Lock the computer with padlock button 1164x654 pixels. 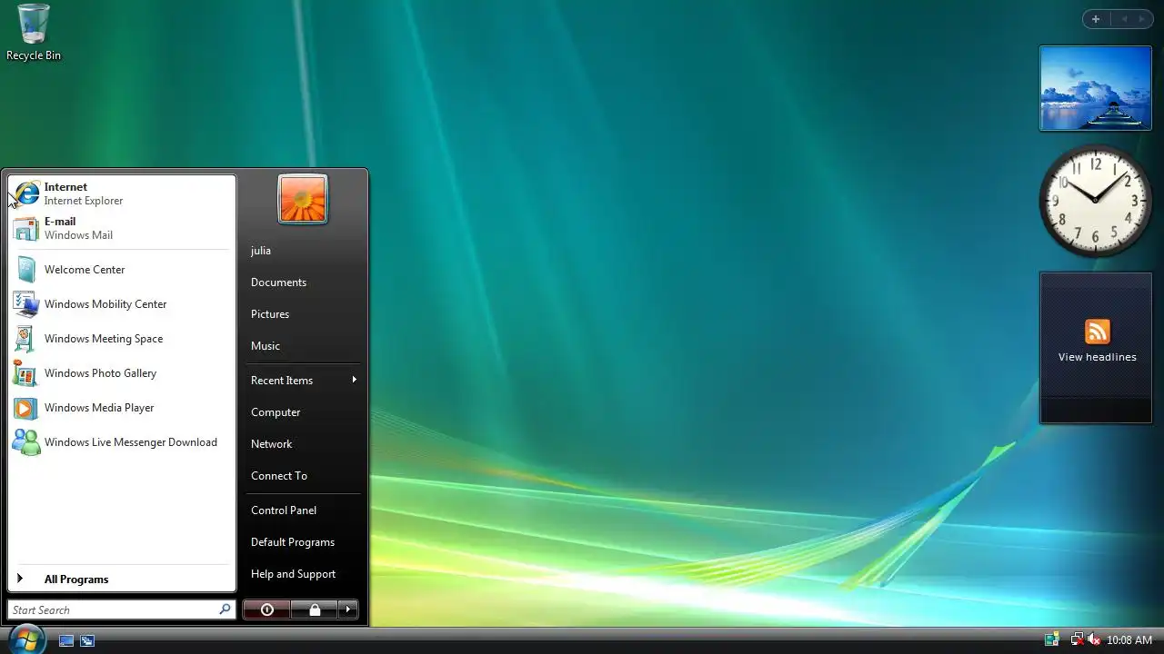pos(315,610)
